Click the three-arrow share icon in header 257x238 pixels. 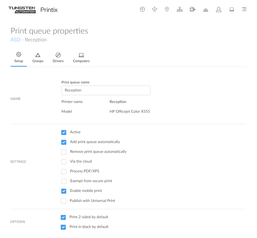(155, 10)
